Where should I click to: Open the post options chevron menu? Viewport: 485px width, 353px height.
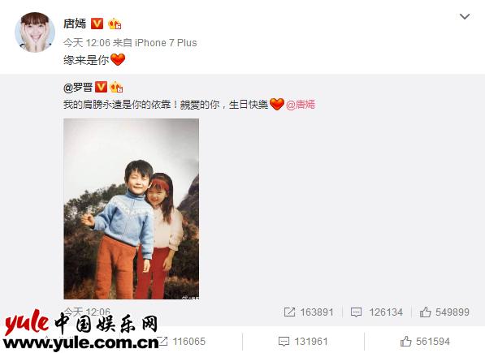coord(465,17)
